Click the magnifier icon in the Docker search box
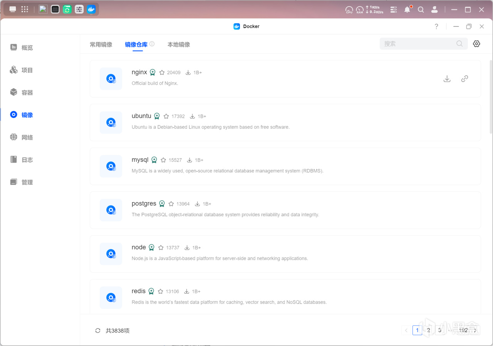The width and height of the screenshot is (493, 346). [x=459, y=44]
